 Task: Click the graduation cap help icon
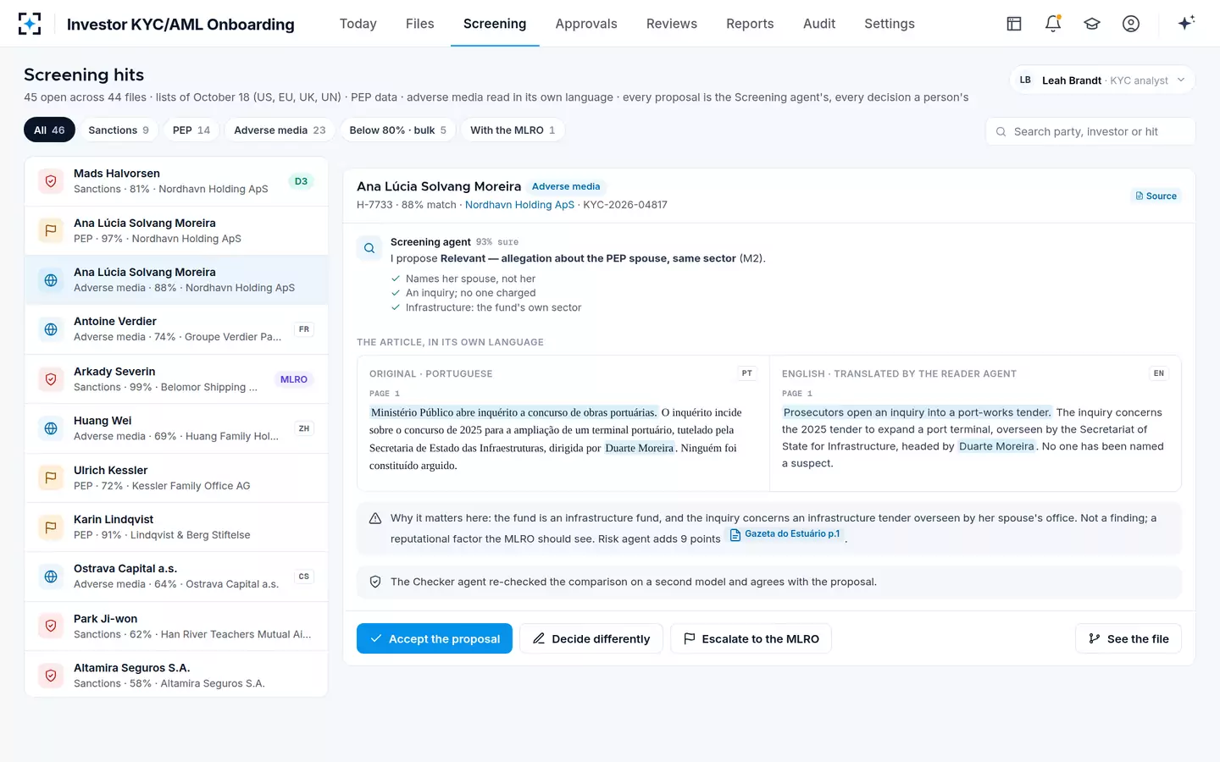tap(1092, 24)
